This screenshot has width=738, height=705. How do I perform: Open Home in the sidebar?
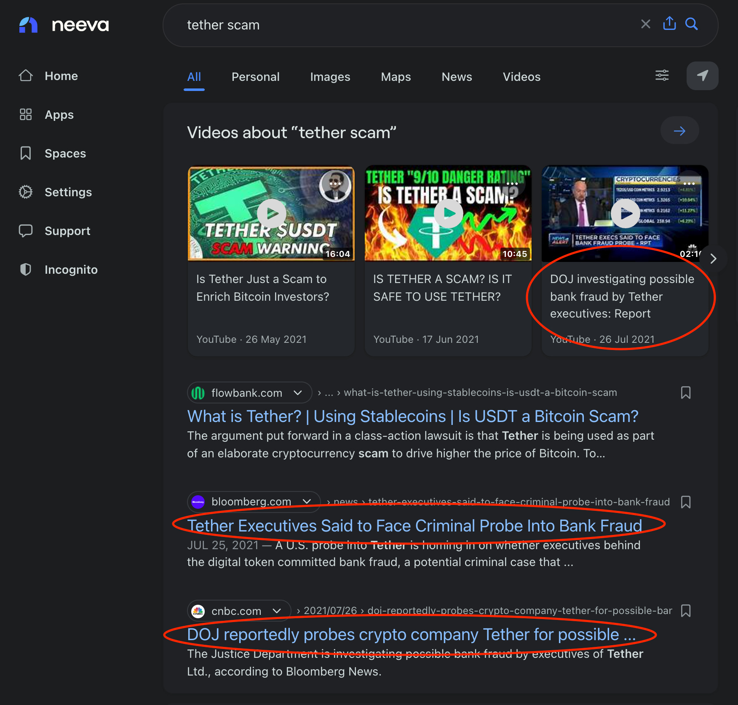point(48,76)
